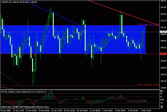Click the 105.35 price axis label
Image resolution: width=167 pixels, height=112 pixels.
163,74
